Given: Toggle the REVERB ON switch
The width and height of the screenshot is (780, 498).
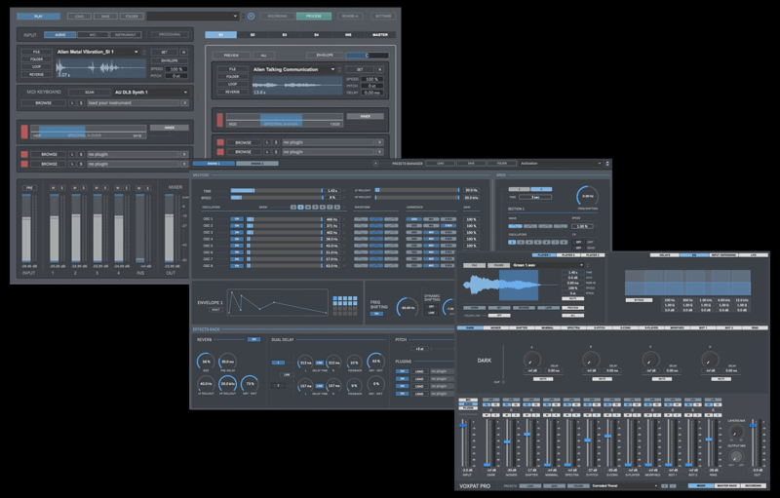Looking at the screenshot, I should pos(253,339).
